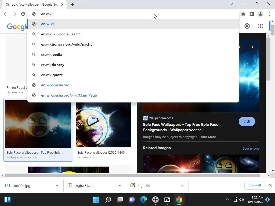275x206 pixels.
Task: Open the network tray icon
Action: [235, 200]
